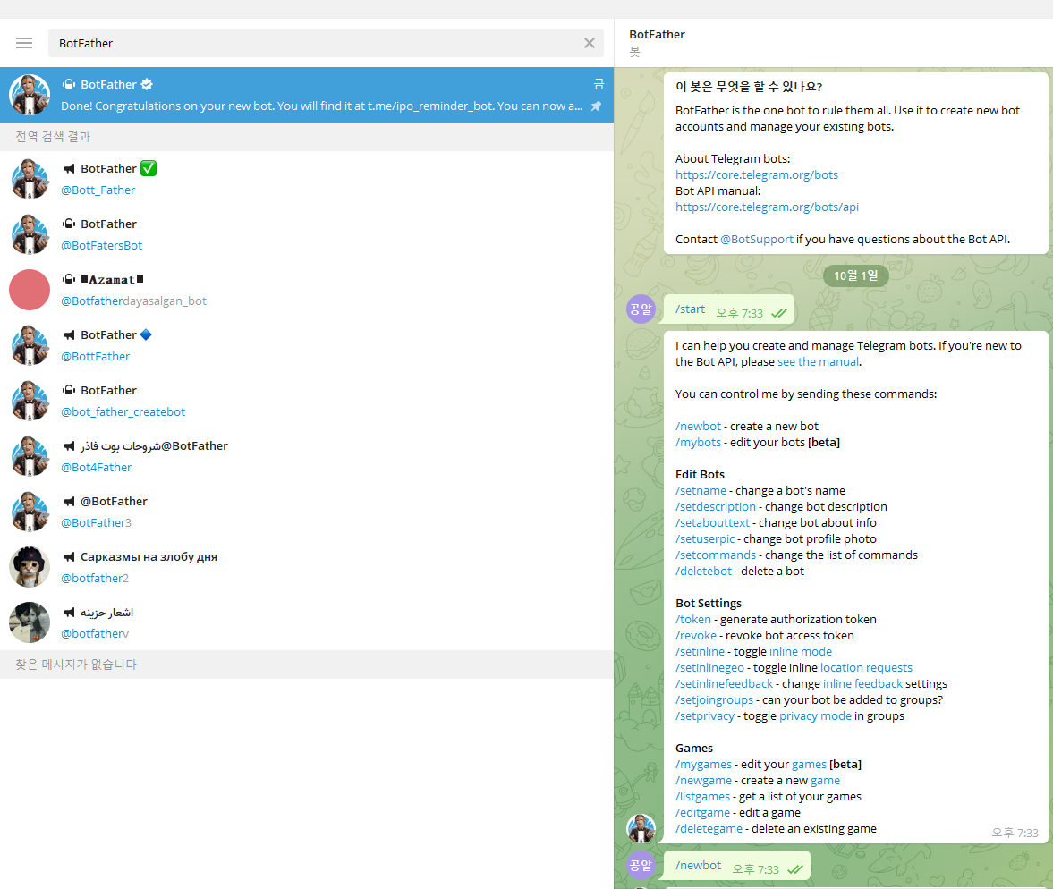Open the @BottFather channel result
This screenshot has height=889, width=1053.
(307, 345)
